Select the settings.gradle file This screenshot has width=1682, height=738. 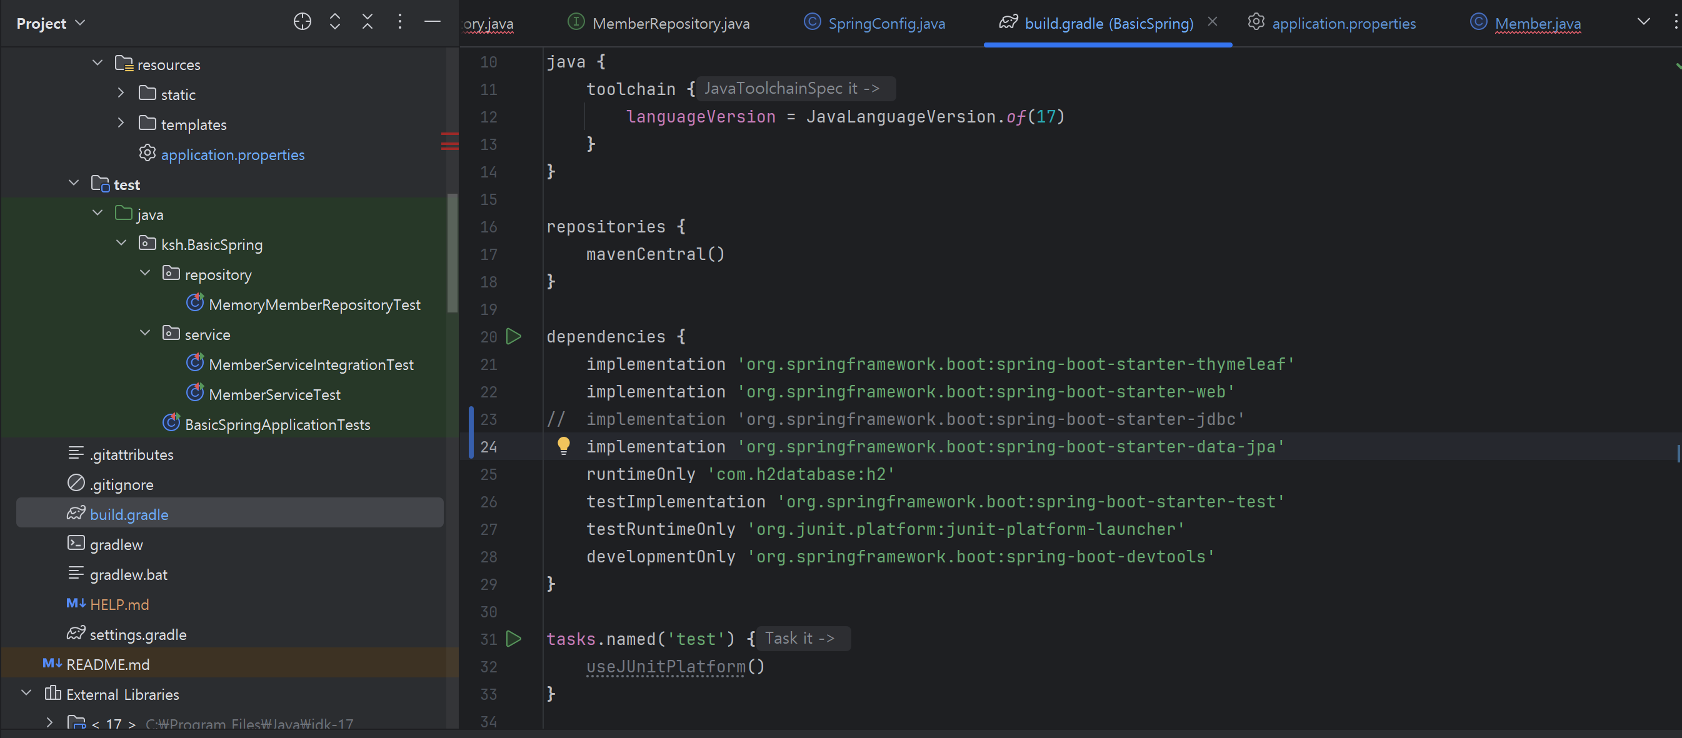tap(138, 636)
